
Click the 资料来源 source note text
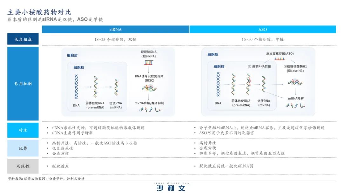46,179
